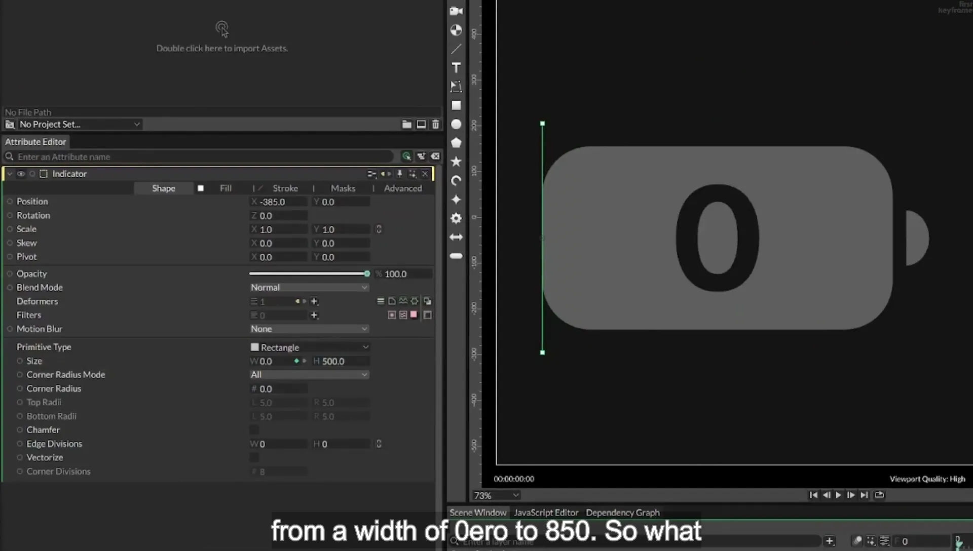Select the Line drawing tool
The height and width of the screenshot is (551, 973).
(456, 49)
